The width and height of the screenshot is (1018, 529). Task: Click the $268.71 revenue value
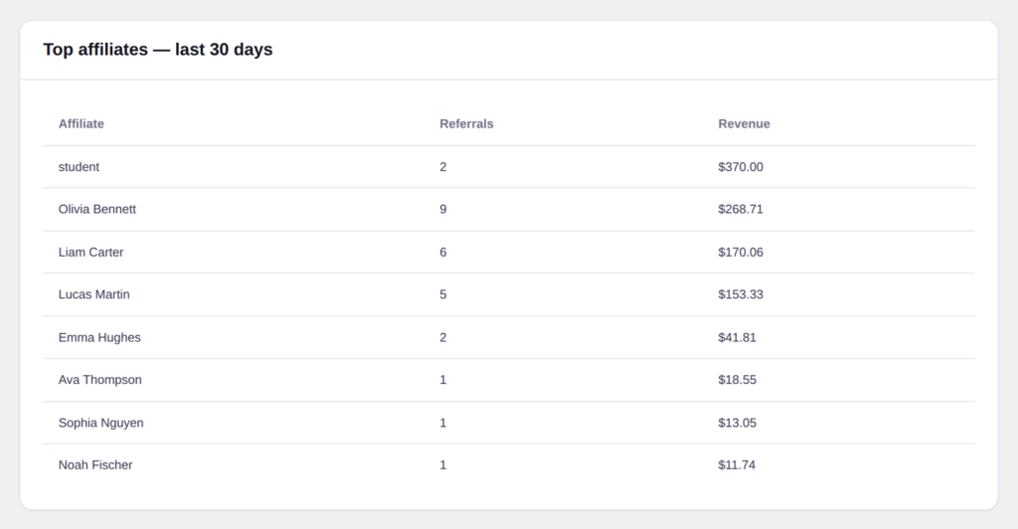coord(741,209)
